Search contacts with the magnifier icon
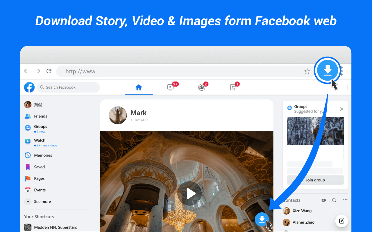Screen dimensions: 372x232 [x=334, y=200]
